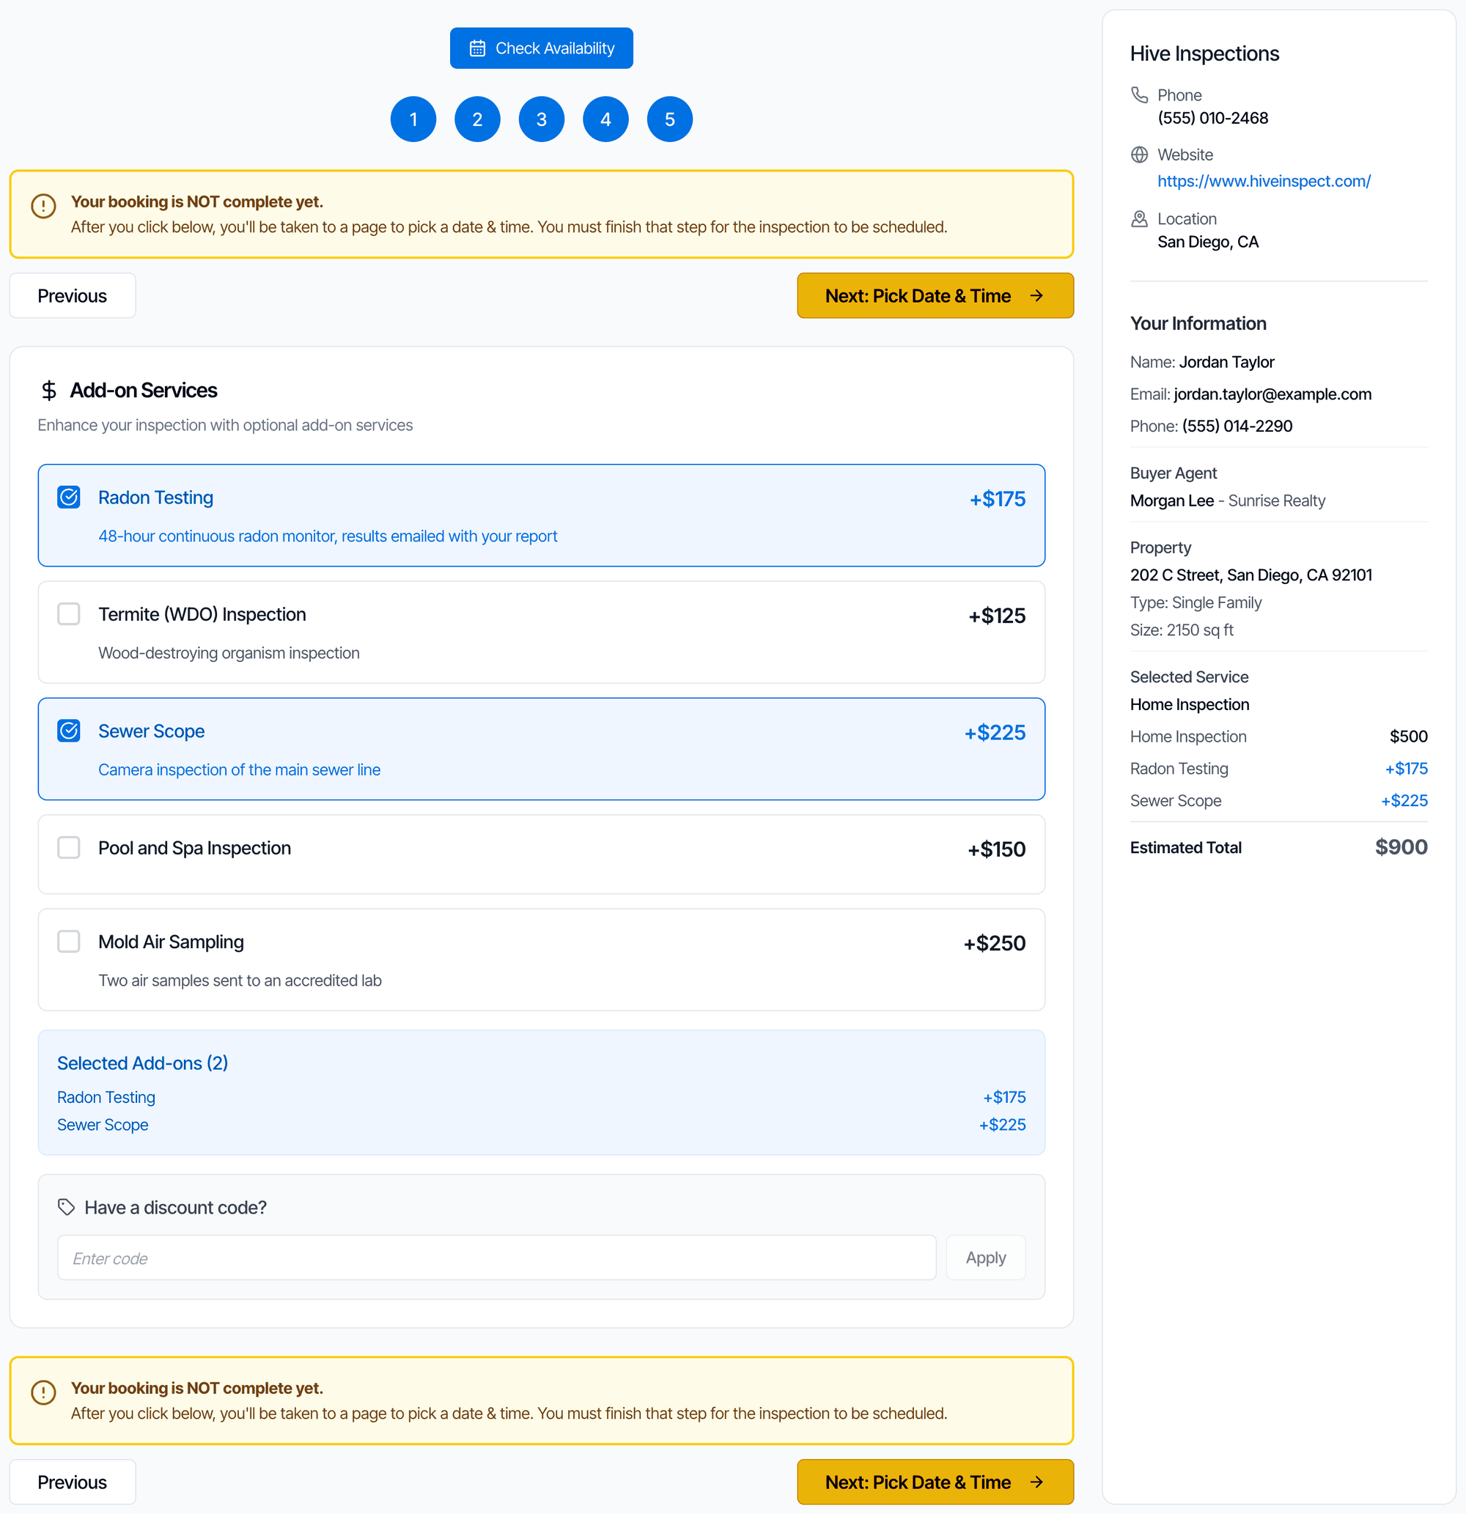
Task: Click the phone icon in Hive Inspections
Action: [1139, 95]
